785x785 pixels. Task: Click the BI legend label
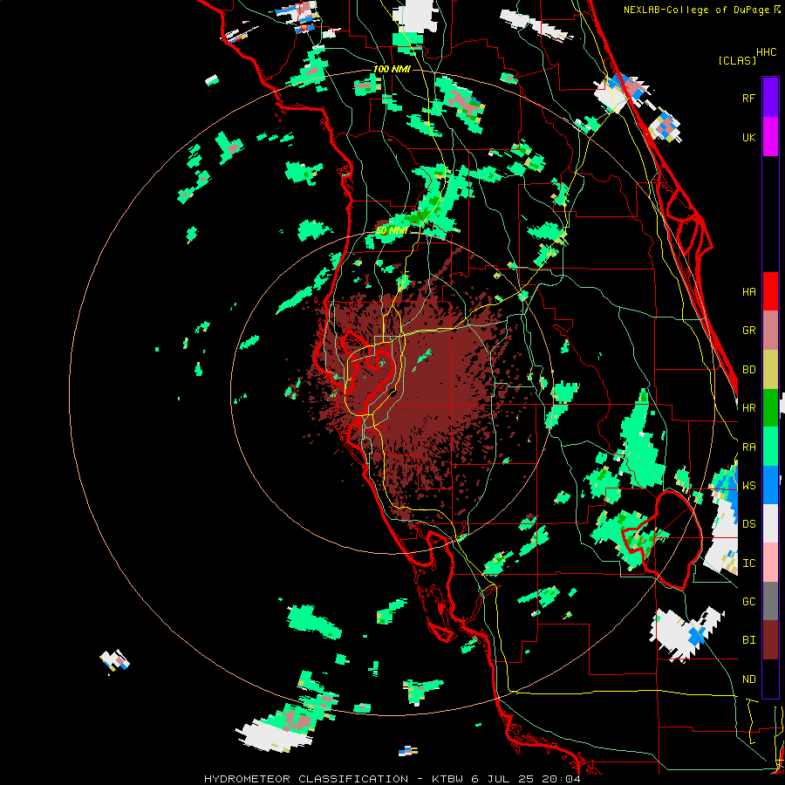748,640
